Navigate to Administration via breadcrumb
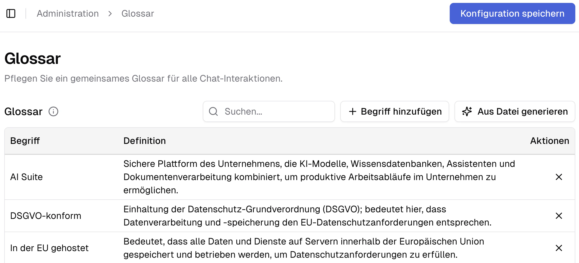Image resolution: width=579 pixels, height=263 pixels. pyautogui.click(x=68, y=13)
